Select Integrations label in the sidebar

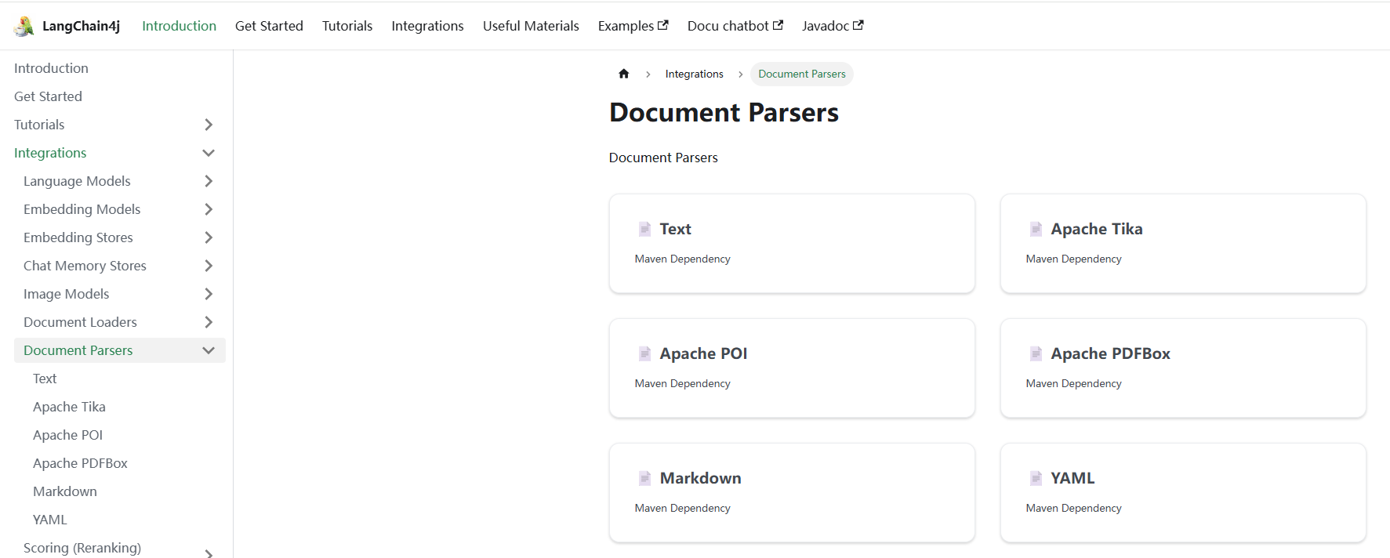pyautogui.click(x=50, y=153)
